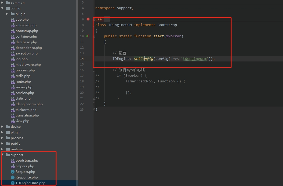
Task: Open redis.php in the project tree
Action: coord(23,76)
